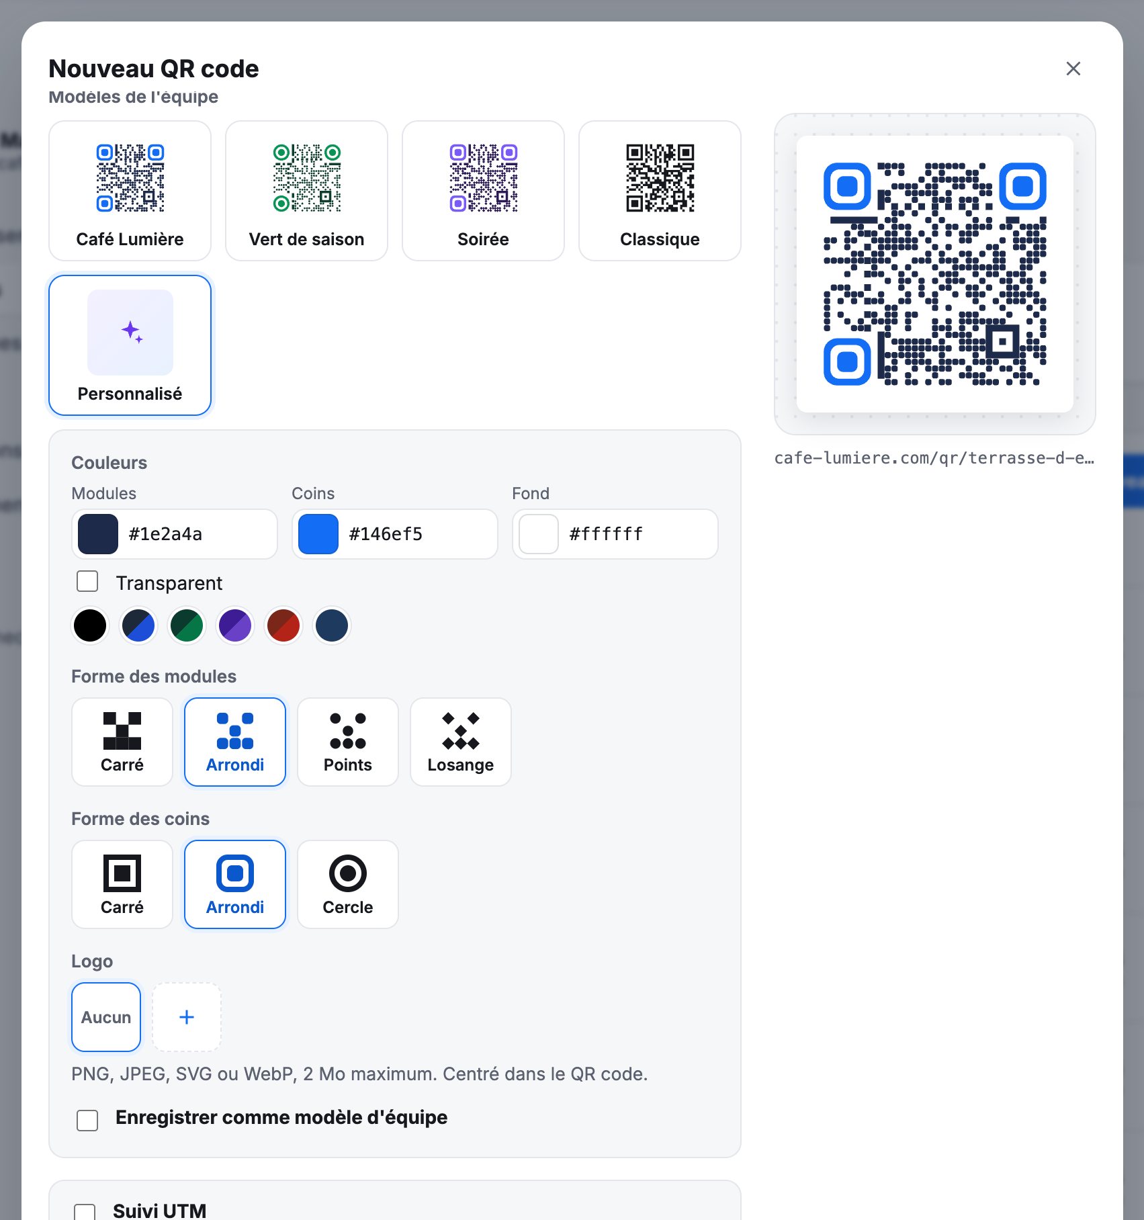Set module shape to Points
This screenshot has height=1220, width=1144.
click(348, 742)
